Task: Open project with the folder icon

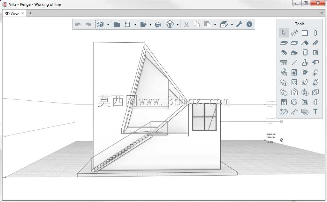Action: [117, 24]
